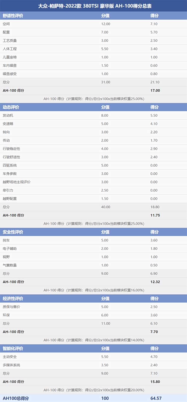187x402 pixels.
Task: Select the 电子辅助 row label
Action: [10, 249]
